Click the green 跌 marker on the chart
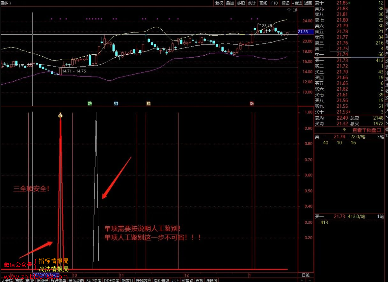The image size is (388, 282). point(90,104)
